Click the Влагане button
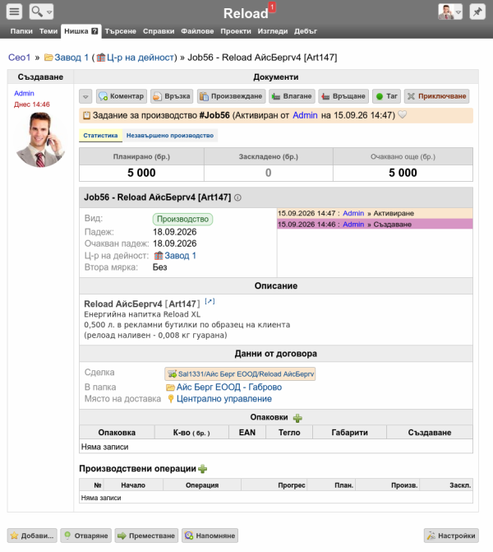This screenshot has width=493, height=552. point(292,96)
